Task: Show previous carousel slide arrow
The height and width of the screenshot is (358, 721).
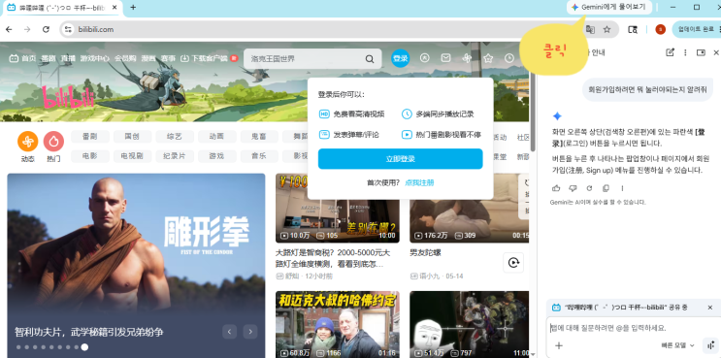Action: click(x=229, y=332)
